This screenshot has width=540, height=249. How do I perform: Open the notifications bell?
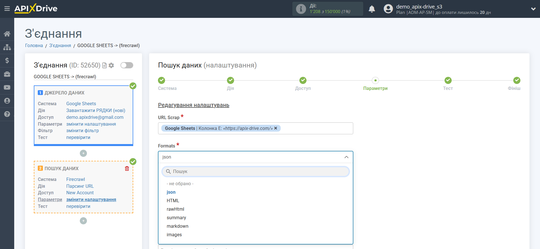click(372, 9)
